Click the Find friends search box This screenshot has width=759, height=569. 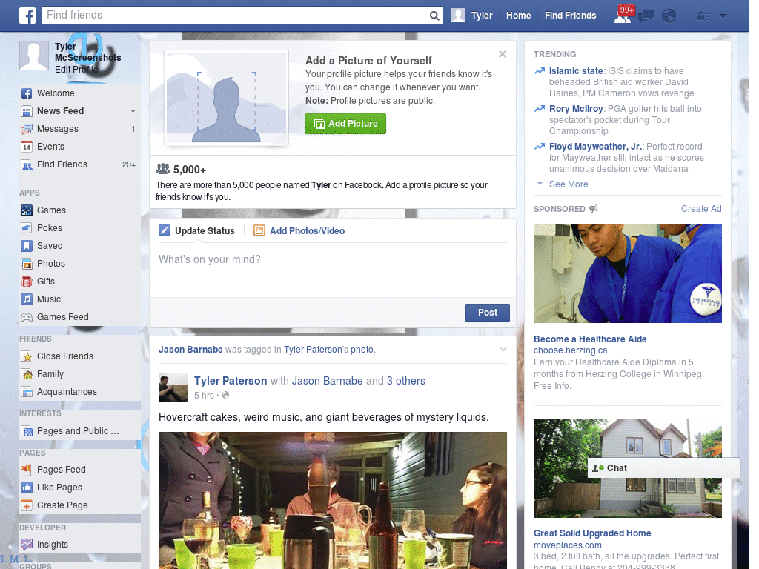coord(236,16)
